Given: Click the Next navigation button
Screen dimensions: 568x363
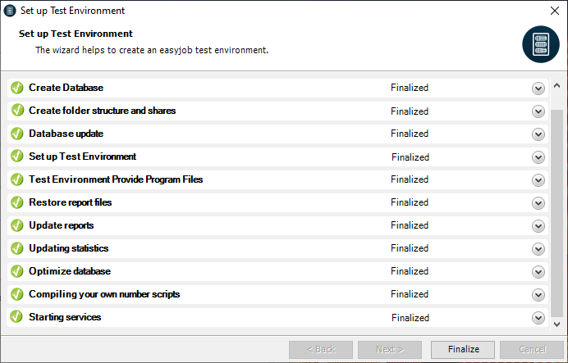Looking at the screenshot, I should click(390, 349).
